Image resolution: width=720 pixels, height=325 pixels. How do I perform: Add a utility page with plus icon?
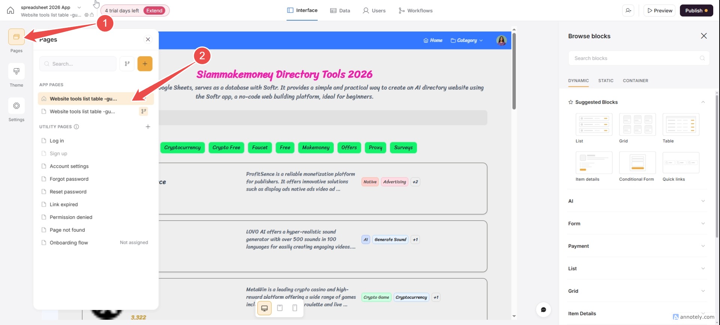pos(148,127)
